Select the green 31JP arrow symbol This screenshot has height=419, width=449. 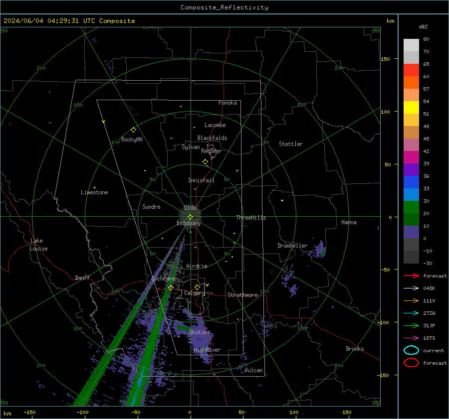click(411, 325)
